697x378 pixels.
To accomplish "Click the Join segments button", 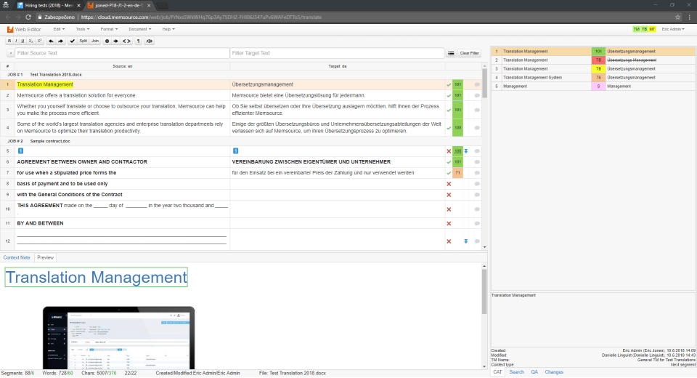I will click(95, 41).
